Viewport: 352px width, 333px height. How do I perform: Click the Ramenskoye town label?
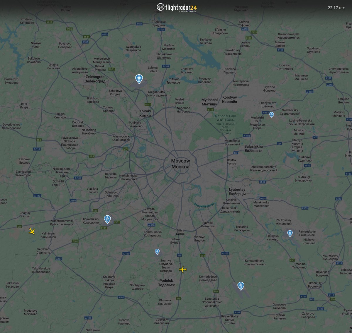coord(307,233)
